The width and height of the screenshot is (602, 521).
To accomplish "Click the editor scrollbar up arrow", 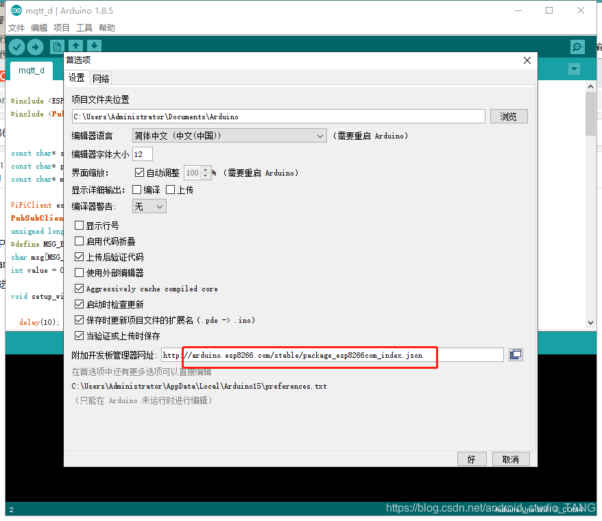I will click(590, 86).
